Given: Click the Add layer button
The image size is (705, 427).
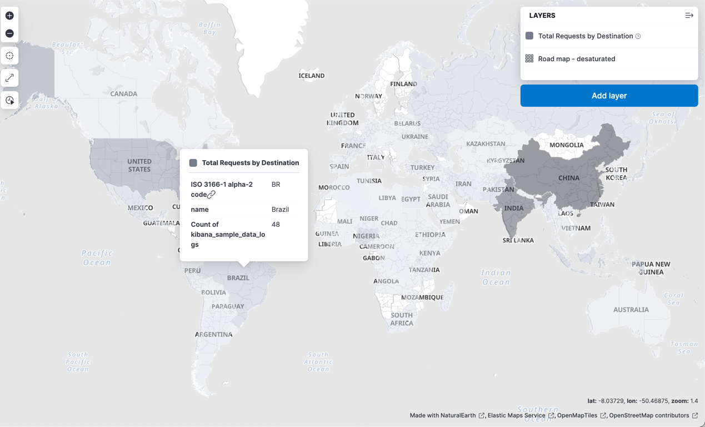Looking at the screenshot, I should coord(609,96).
